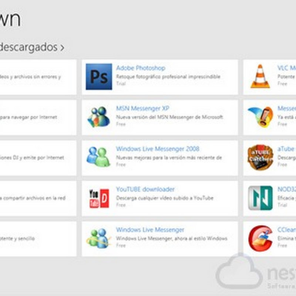Click 'Descarga cualquier vídeo subido a YouTube' text
The width and height of the screenshot is (296, 296).
point(165,198)
